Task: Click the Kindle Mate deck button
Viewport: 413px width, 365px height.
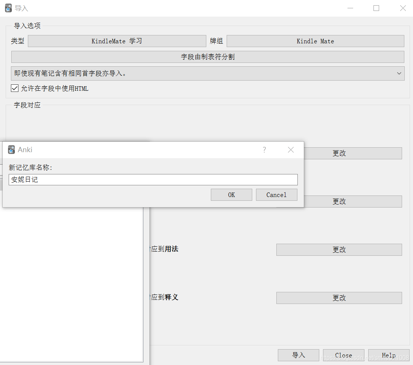Action: pyautogui.click(x=315, y=41)
